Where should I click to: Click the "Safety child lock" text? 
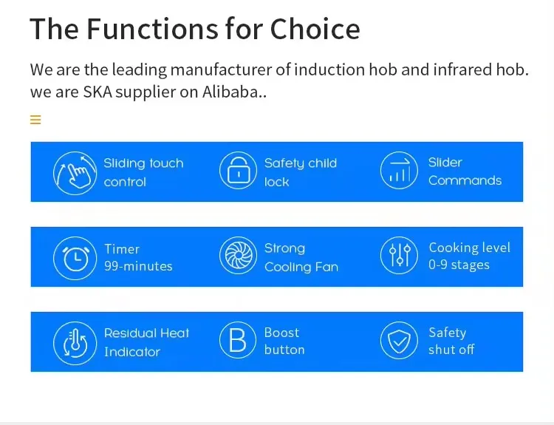click(300, 172)
